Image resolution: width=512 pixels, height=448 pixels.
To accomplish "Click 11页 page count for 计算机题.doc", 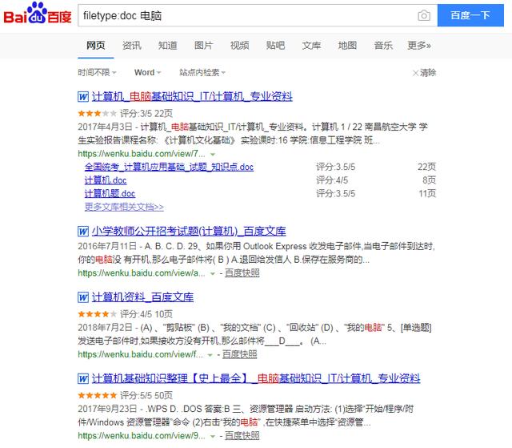I will 427,194.
